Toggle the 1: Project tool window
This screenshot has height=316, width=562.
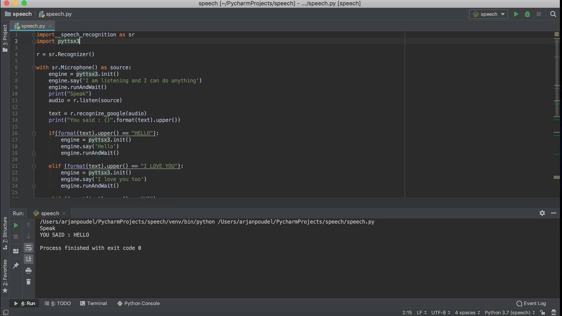click(x=5, y=39)
